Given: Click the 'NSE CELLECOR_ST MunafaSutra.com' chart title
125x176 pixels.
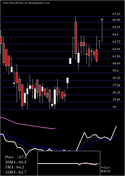Looking at the screenshot, I should click(26, 3).
